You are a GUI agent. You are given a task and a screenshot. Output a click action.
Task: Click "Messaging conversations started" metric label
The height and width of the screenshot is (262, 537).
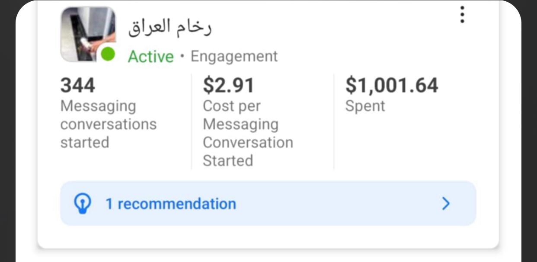tap(108, 124)
